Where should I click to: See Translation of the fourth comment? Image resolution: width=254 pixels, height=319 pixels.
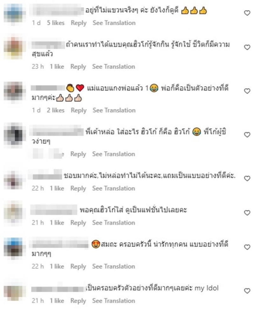[x=114, y=154]
